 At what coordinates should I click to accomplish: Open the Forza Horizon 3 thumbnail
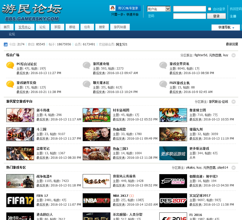[173, 181]
